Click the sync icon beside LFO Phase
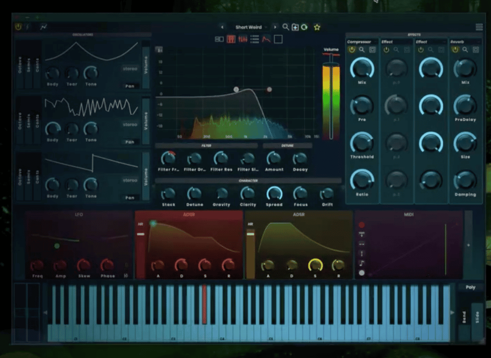Screen dimensions: 491x358 point(126,275)
